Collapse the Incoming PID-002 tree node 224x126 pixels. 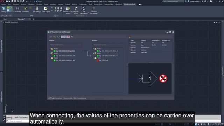tap(93, 54)
